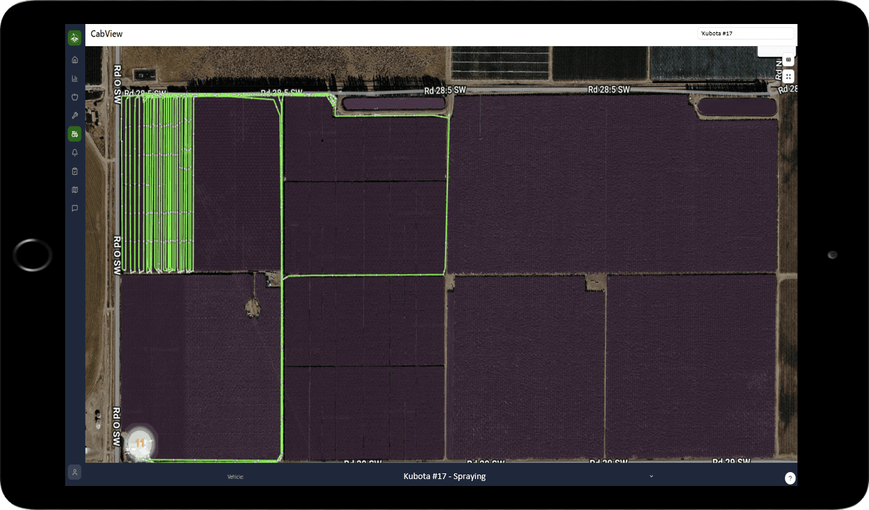Click the help question mark button

click(x=790, y=478)
